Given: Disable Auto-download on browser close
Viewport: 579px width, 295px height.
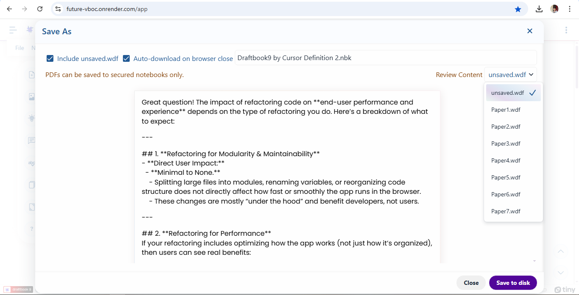Looking at the screenshot, I should [126, 58].
